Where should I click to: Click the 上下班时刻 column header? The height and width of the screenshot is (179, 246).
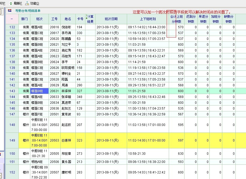(148, 19)
